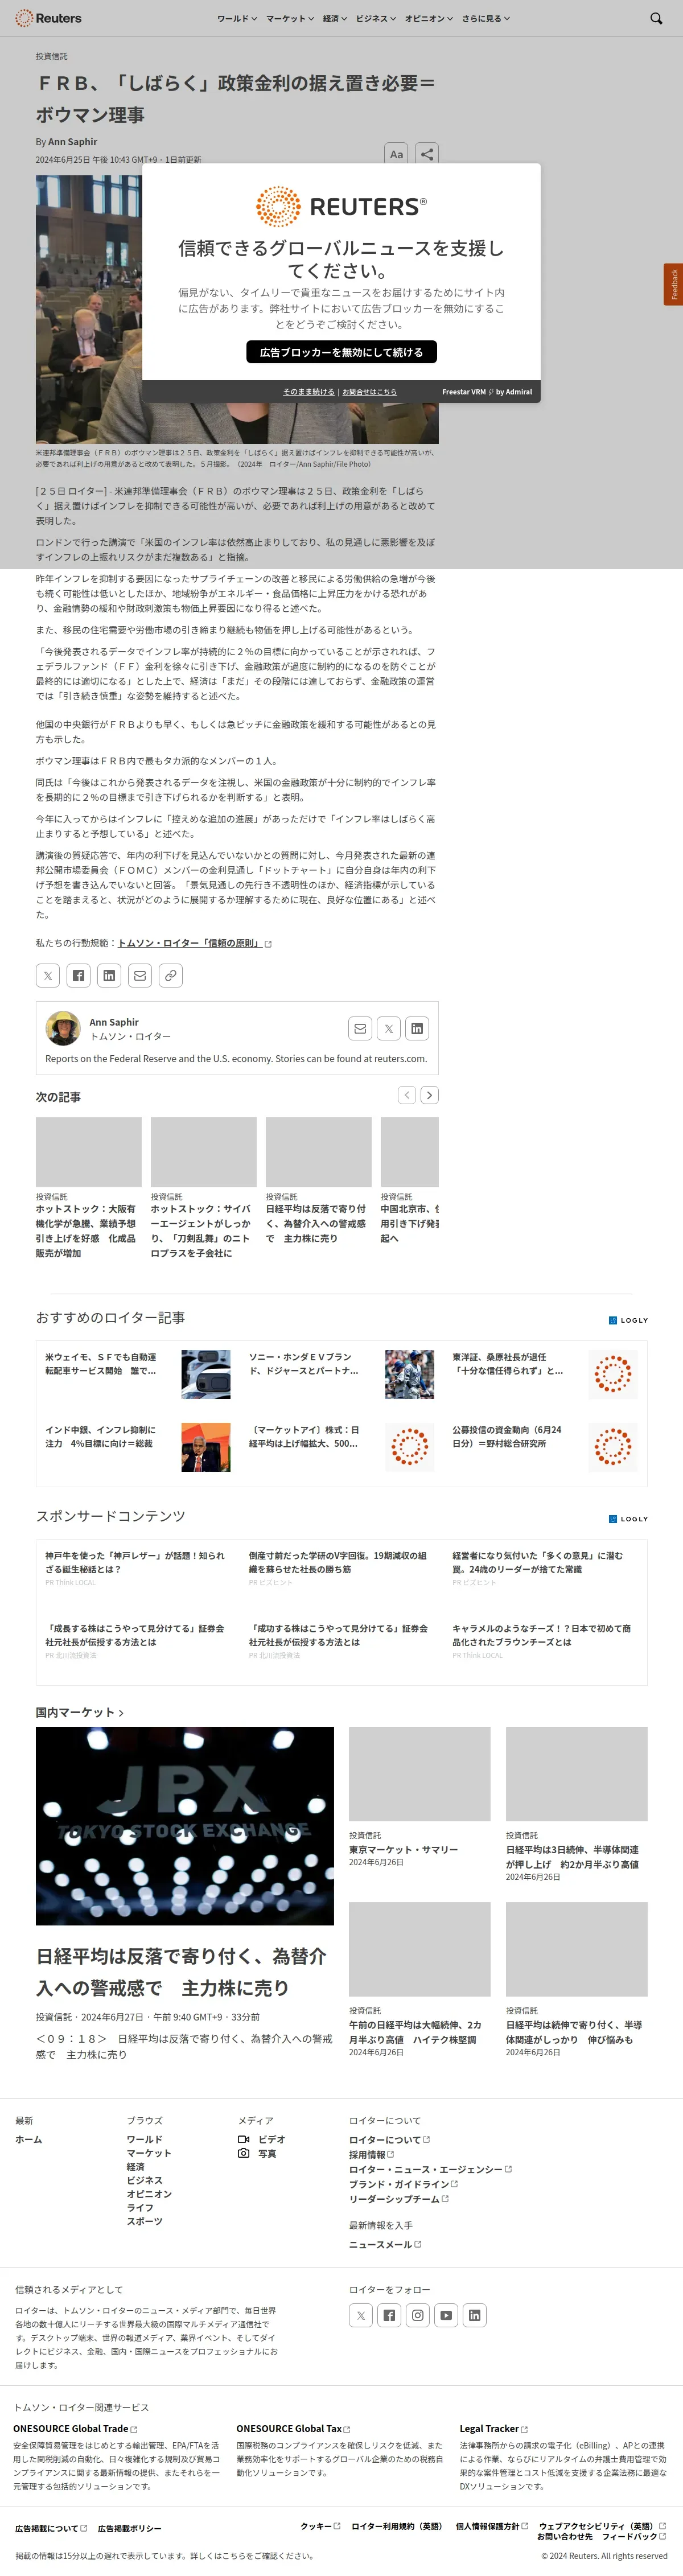
Task: Open footer ニュースメール link
Action: click(x=385, y=2244)
